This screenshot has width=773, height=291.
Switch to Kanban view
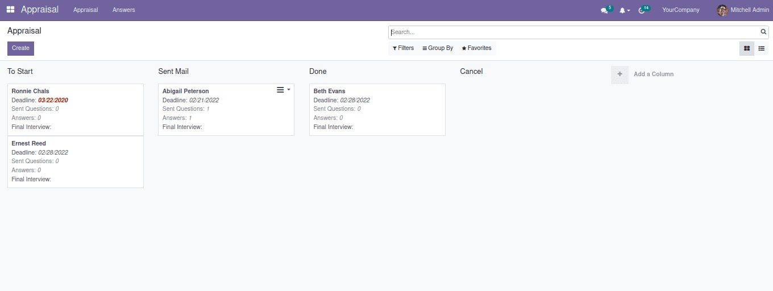pos(747,48)
